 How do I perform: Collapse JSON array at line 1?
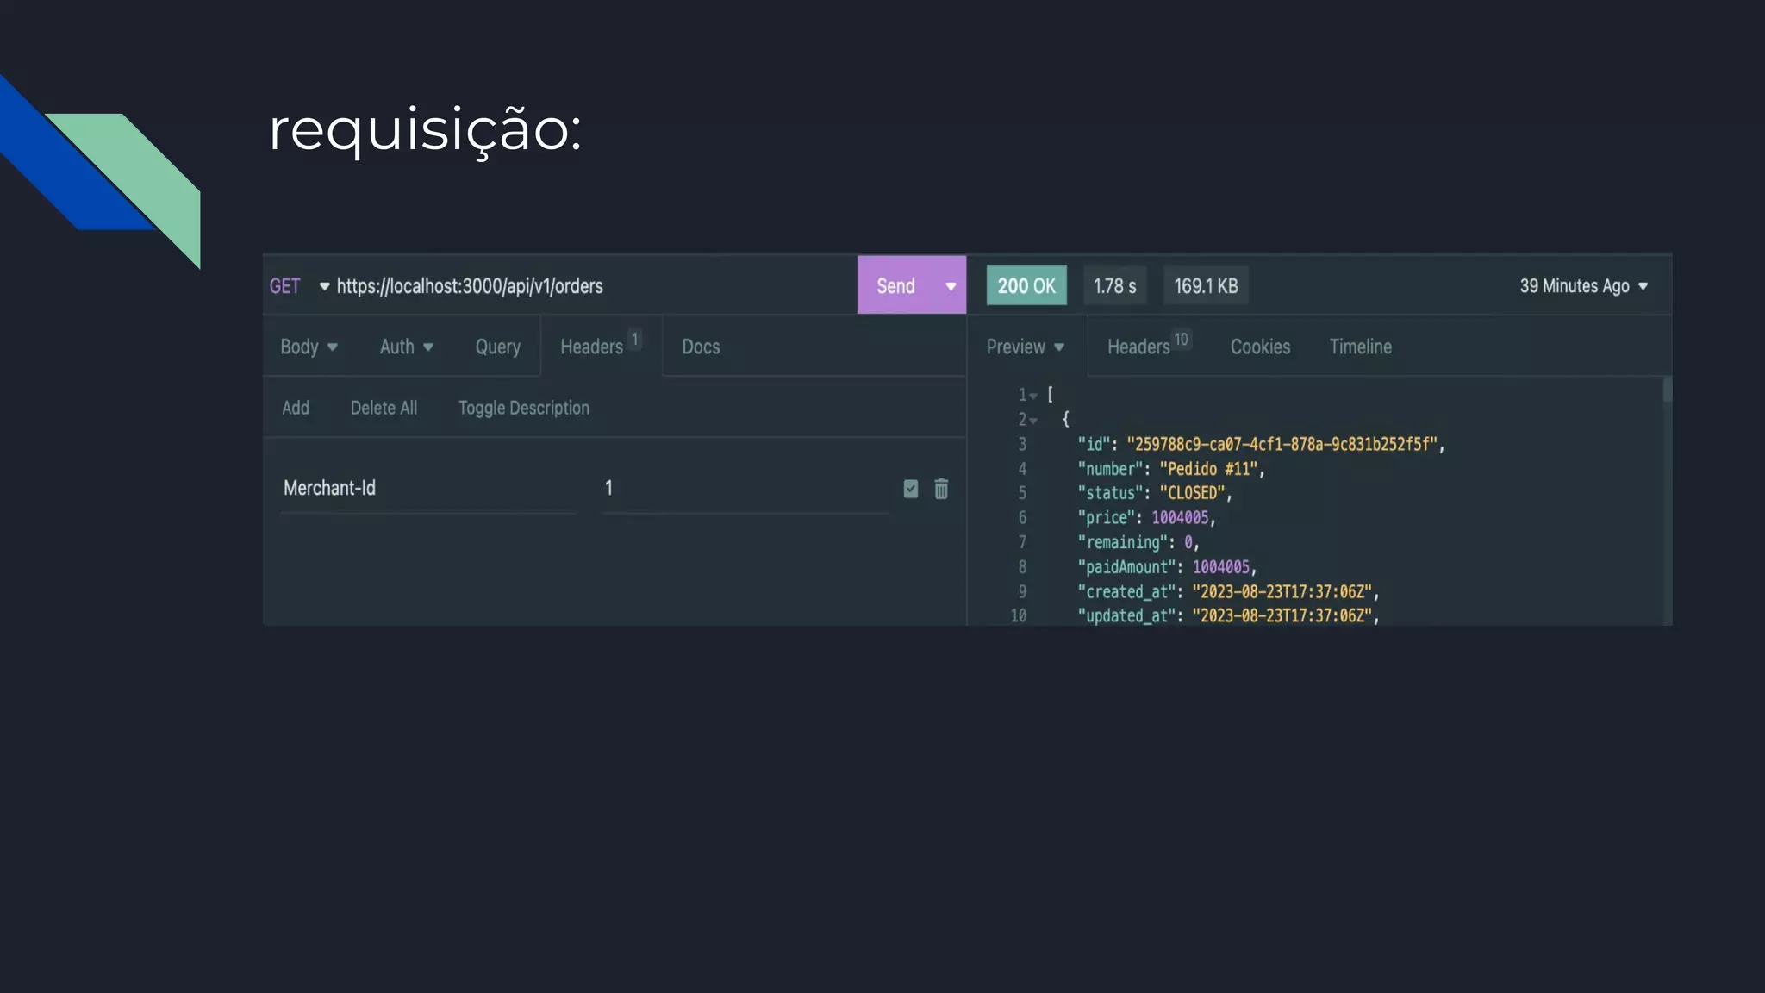1033,396
